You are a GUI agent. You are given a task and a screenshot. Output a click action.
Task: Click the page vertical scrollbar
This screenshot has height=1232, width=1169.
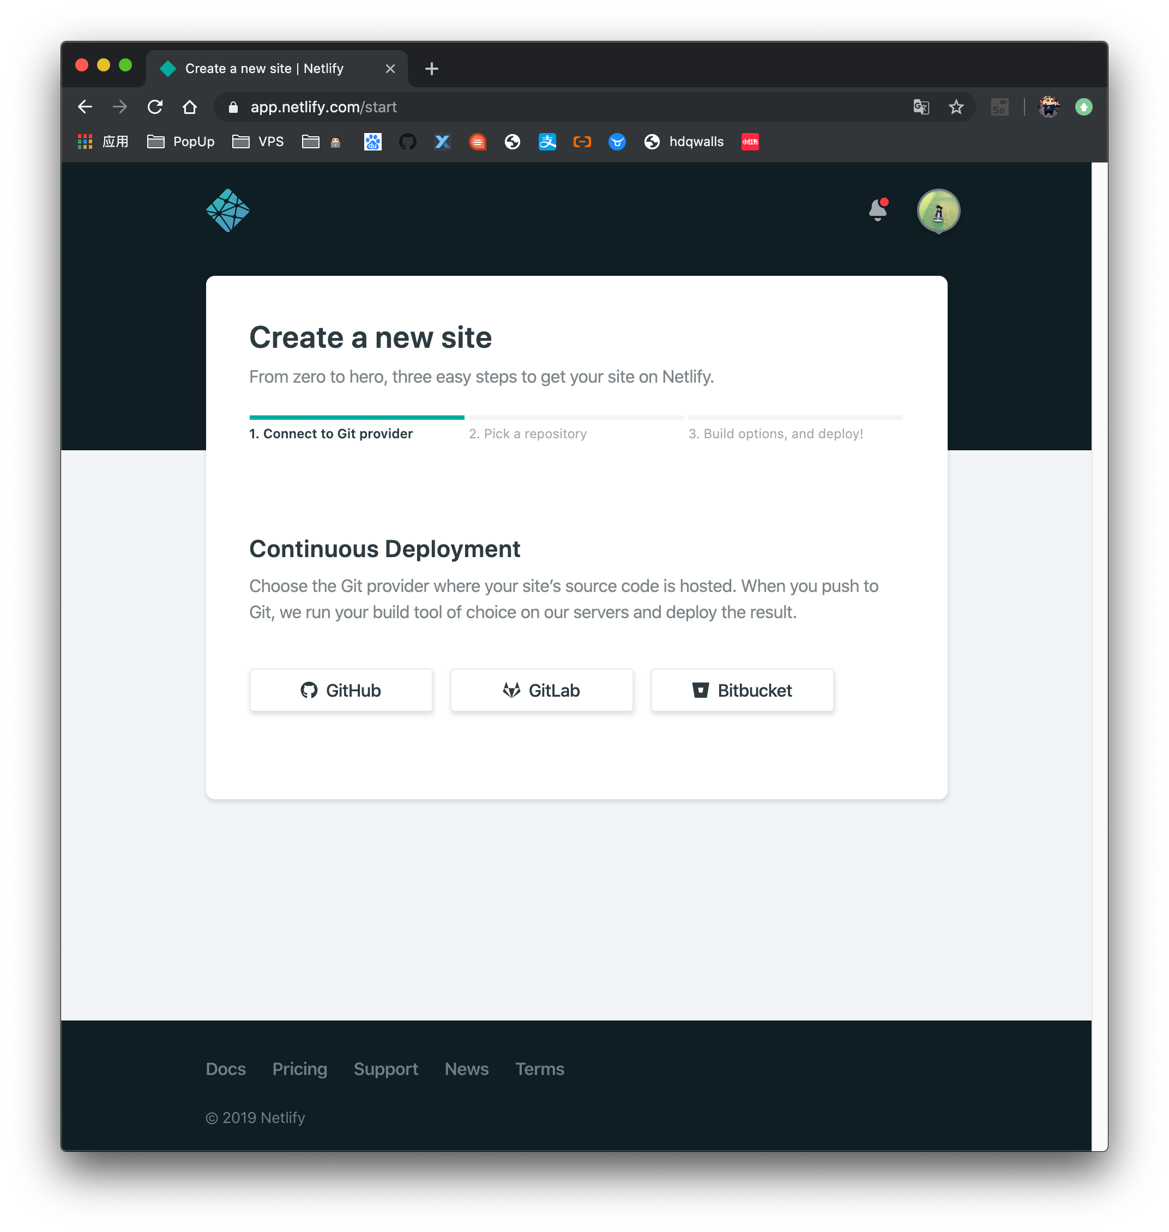click(x=1099, y=656)
